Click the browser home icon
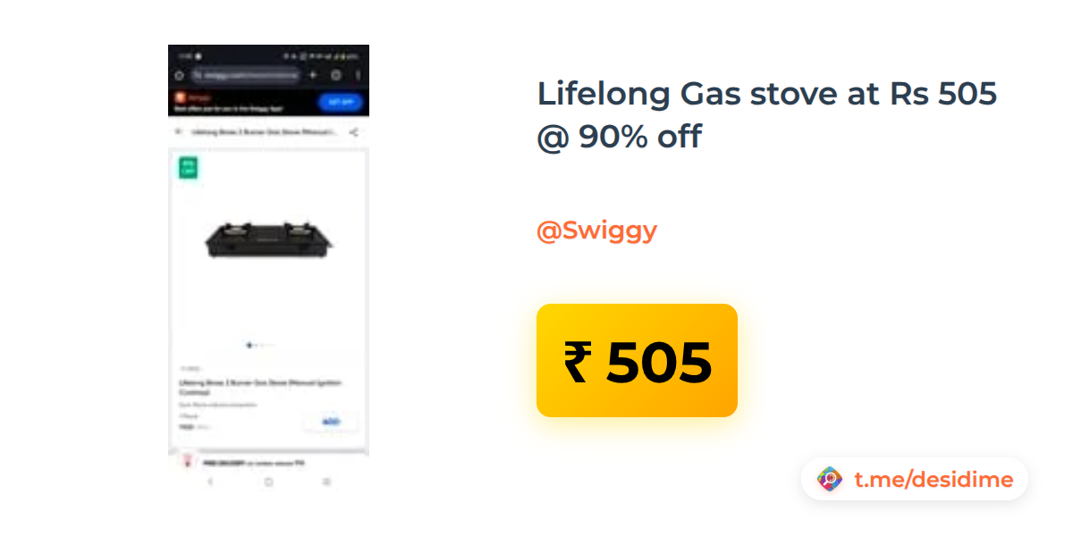 pos(179,76)
